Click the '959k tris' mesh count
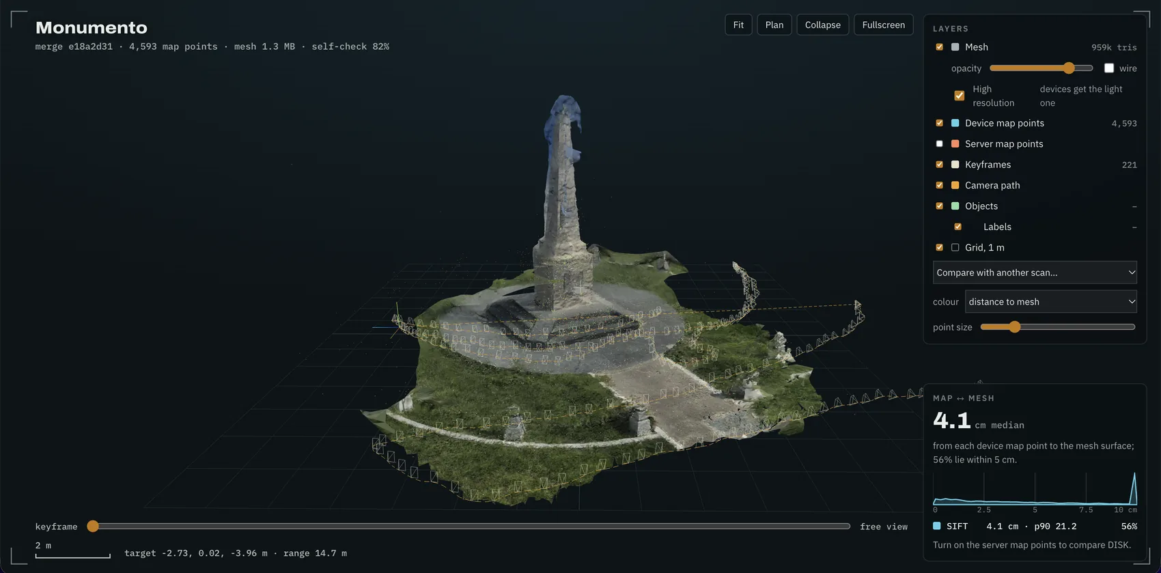Image resolution: width=1161 pixels, height=573 pixels. pos(1114,48)
